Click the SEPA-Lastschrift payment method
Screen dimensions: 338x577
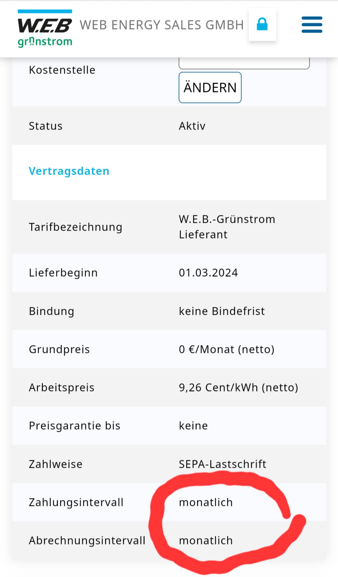(x=222, y=464)
